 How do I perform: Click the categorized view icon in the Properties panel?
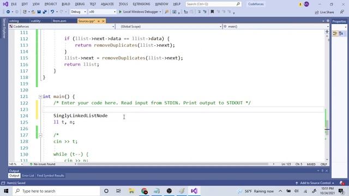(335, 34)
